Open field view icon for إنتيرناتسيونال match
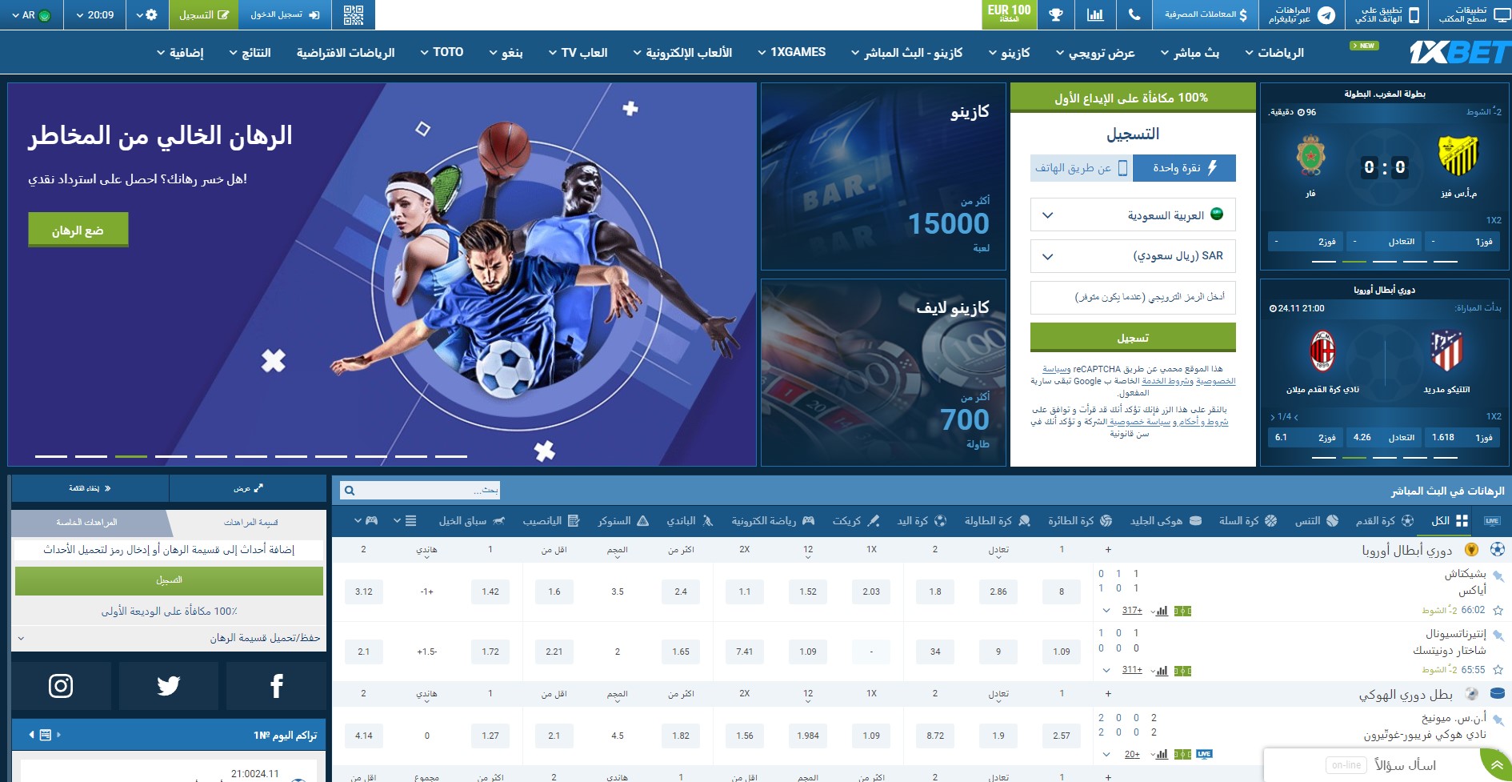The image size is (1512, 782). (1182, 671)
